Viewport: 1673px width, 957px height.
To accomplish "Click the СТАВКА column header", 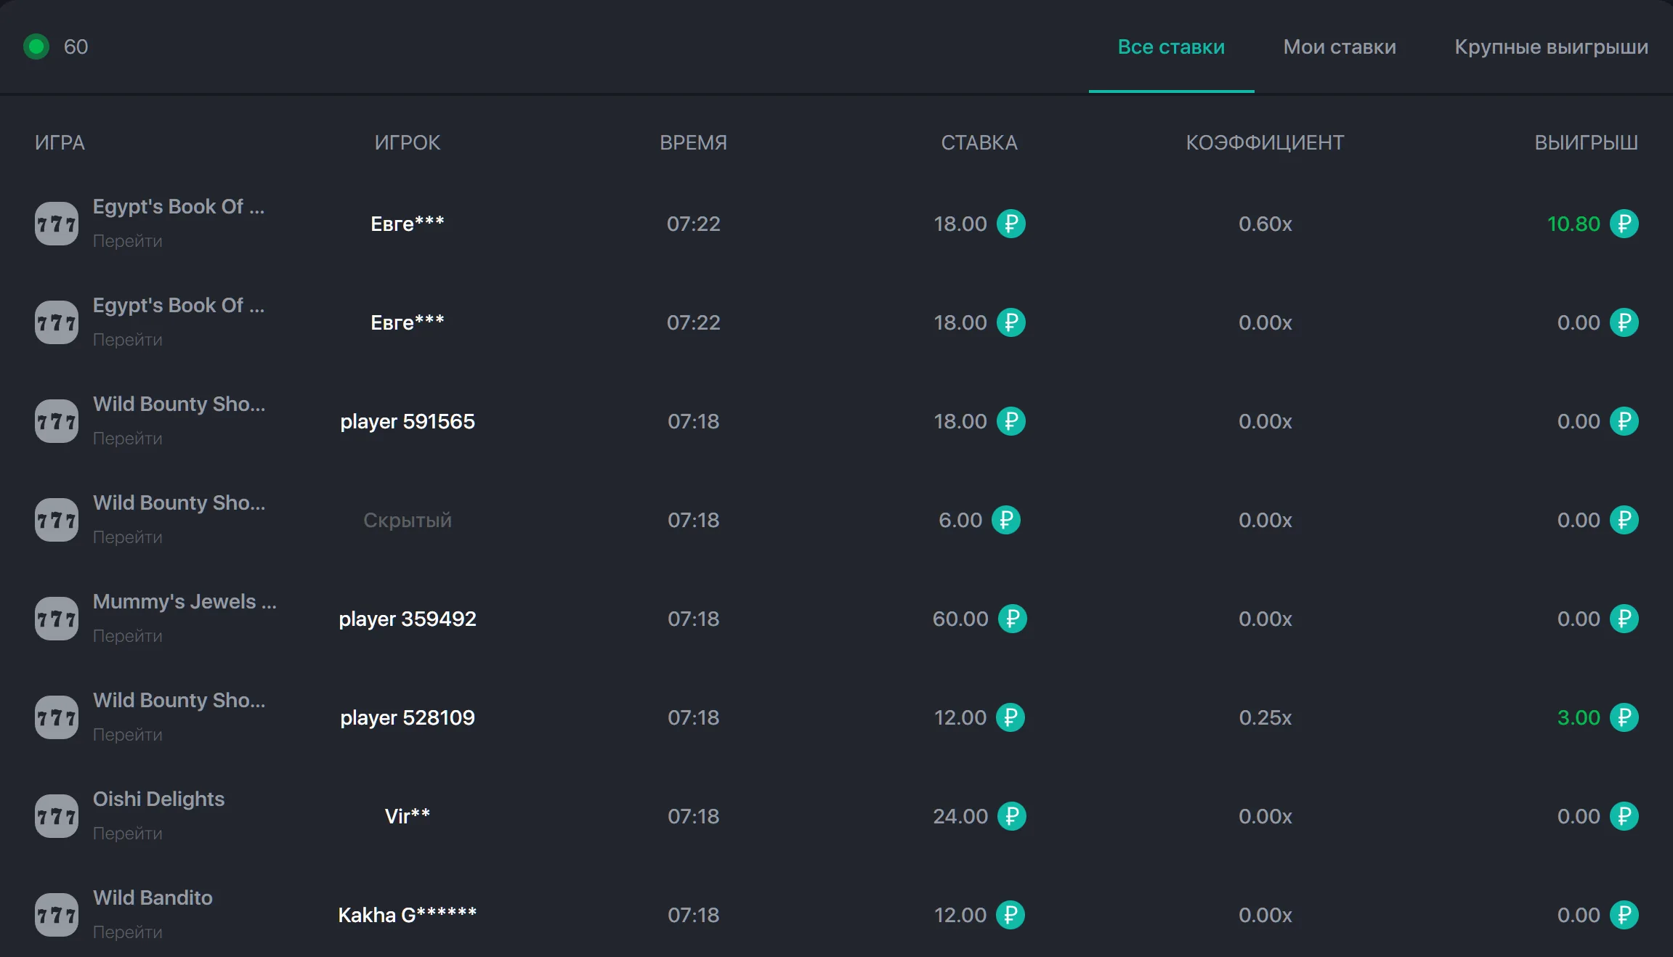I will coord(979,142).
